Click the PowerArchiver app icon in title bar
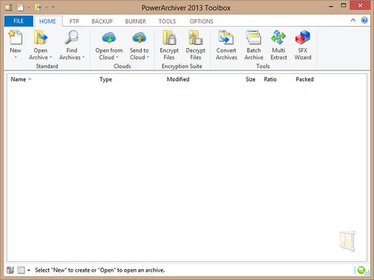The width and height of the screenshot is (374, 280). pos(8,7)
